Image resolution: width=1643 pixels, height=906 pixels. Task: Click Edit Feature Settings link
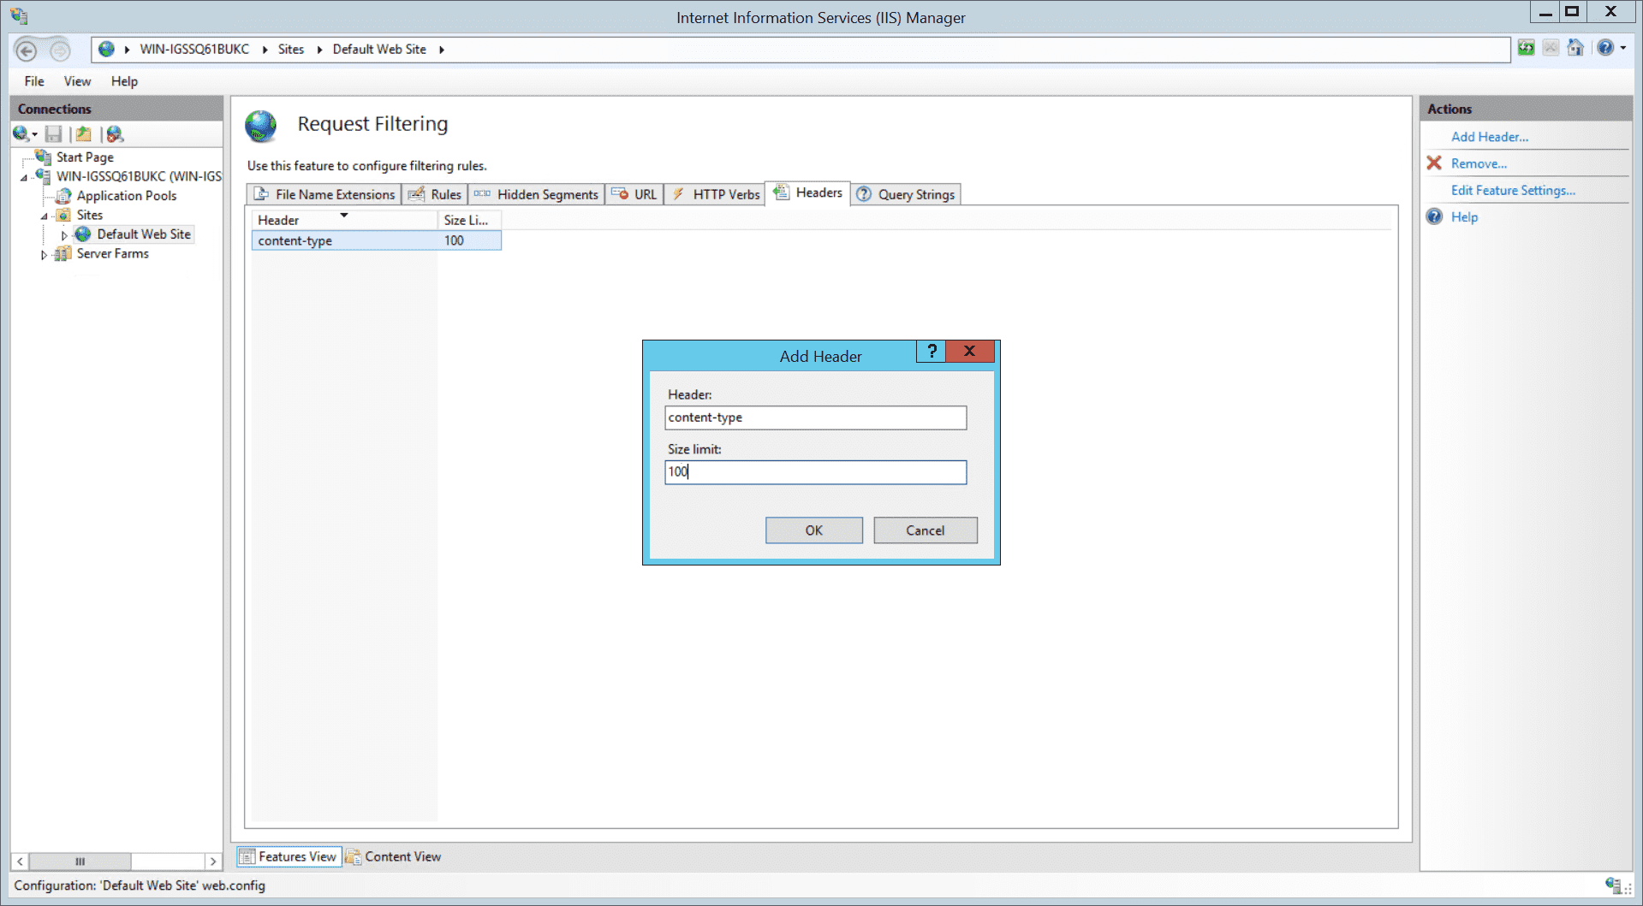coord(1513,190)
